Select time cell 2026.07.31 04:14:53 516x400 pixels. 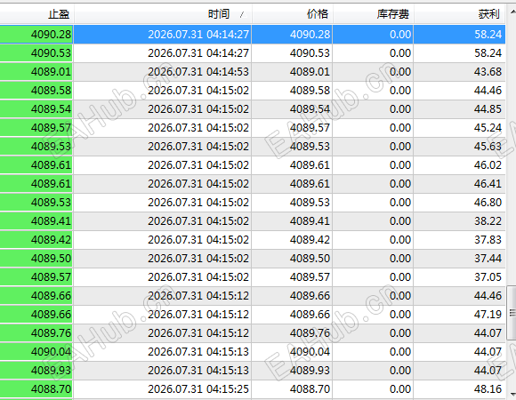point(163,72)
